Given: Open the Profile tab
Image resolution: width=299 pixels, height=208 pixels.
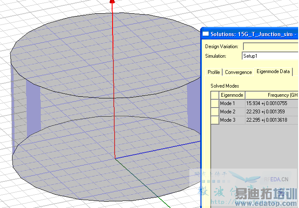Looking at the screenshot, I should point(213,72).
